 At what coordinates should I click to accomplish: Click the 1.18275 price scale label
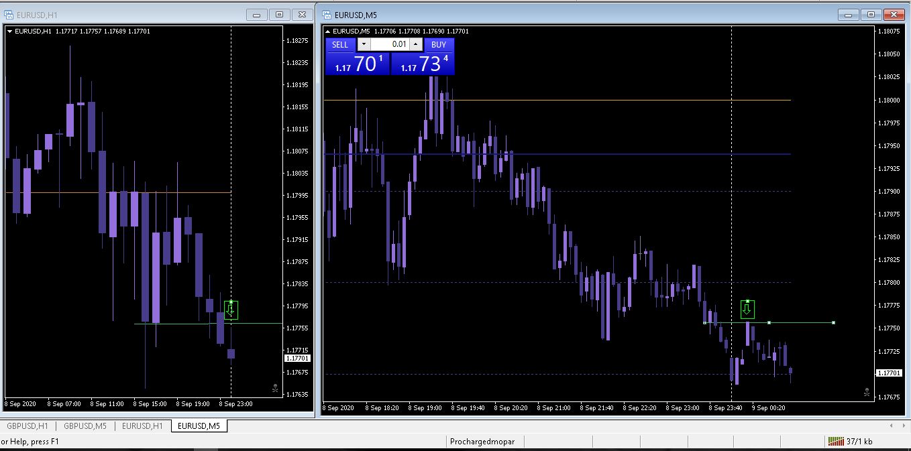[298, 41]
